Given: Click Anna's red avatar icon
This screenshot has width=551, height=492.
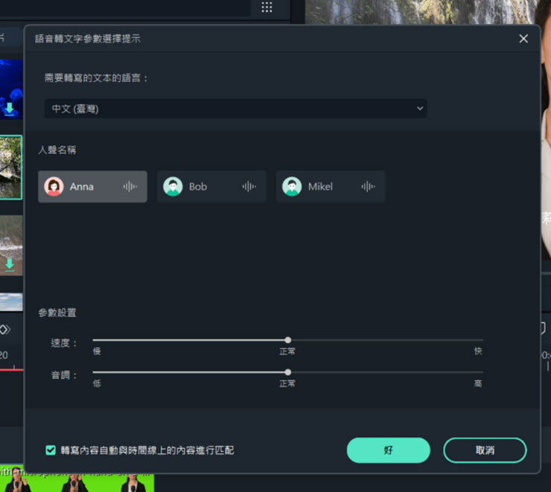Looking at the screenshot, I should [x=54, y=186].
